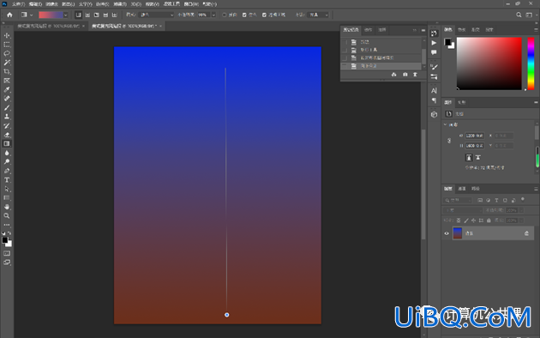
Task: Open the layer blending mode dropdown
Action: click(x=463, y=210)
